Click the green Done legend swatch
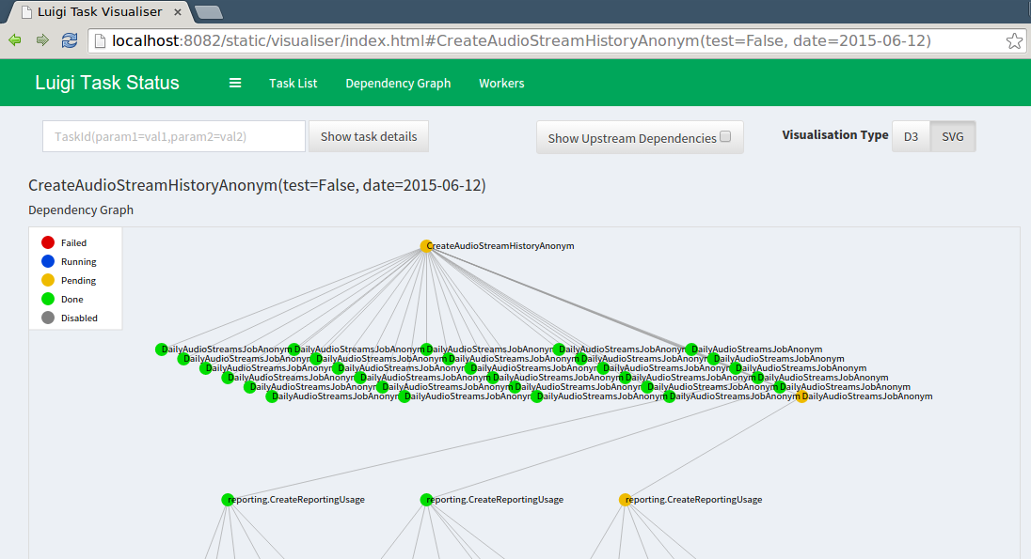This screenshot has width=1031, height=559. [x=47, y=298]
